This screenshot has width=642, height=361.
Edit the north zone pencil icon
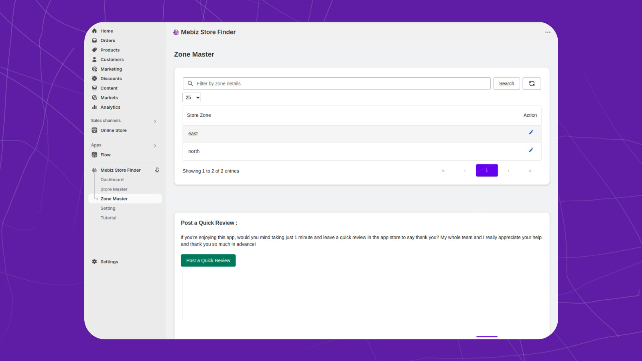tap(531, 150)
